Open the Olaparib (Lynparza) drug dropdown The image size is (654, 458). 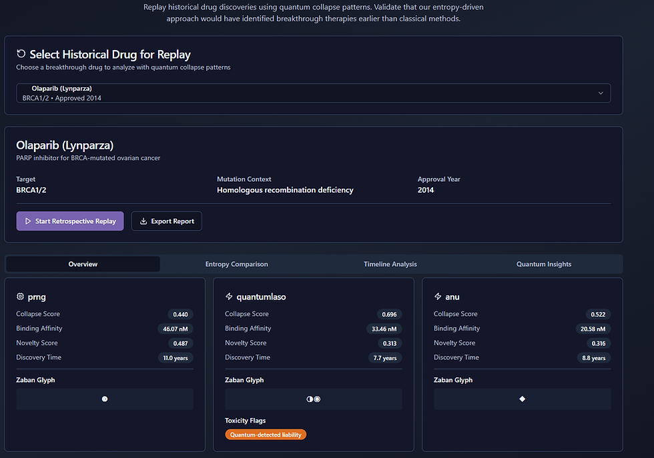click(314, 93)
